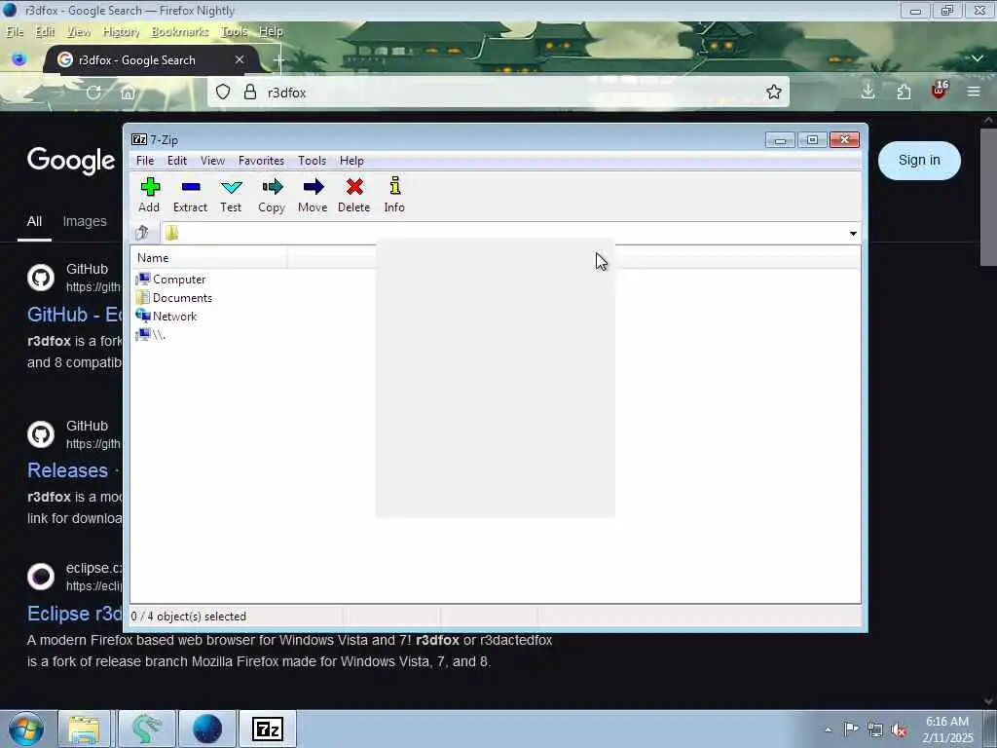
Task: Select the Documents folder entry
Action: pos(174,298)
